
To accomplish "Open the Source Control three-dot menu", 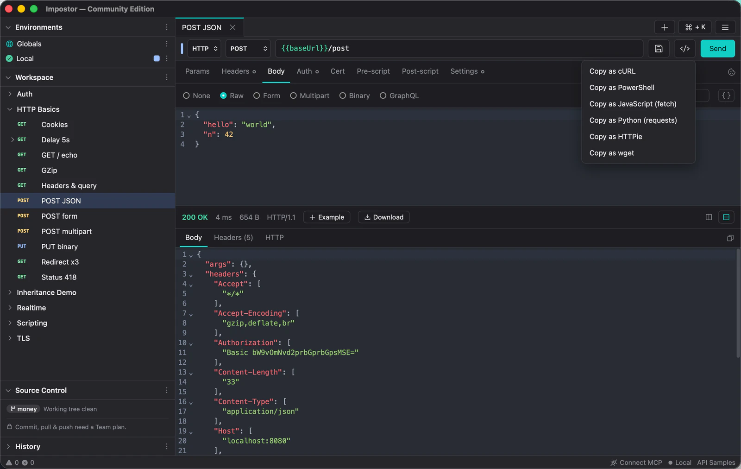I will click(x=167, y=390).
